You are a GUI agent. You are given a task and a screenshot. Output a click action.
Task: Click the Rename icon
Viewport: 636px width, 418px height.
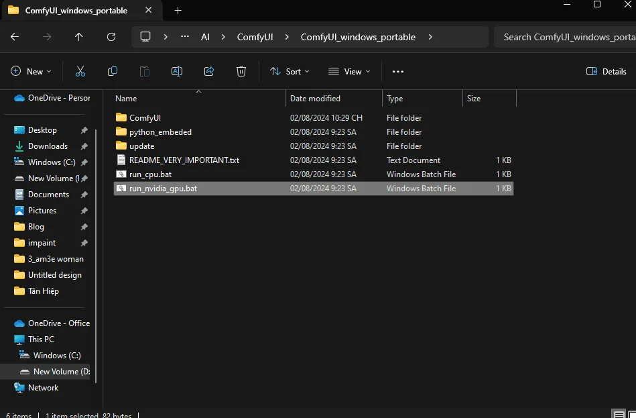(x=177, y=72)
